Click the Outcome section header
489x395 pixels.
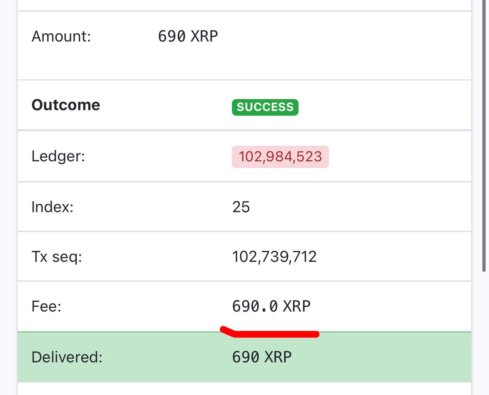click(x=66, y=105)
